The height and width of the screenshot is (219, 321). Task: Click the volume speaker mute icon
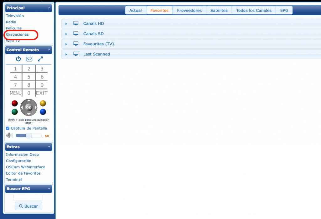pyautogui.click(x=9, y=135)
